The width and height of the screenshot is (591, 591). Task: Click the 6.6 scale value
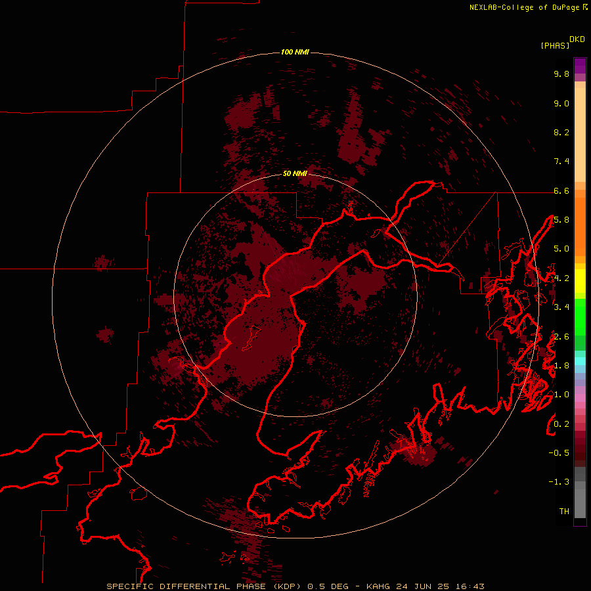pos(561,190)
